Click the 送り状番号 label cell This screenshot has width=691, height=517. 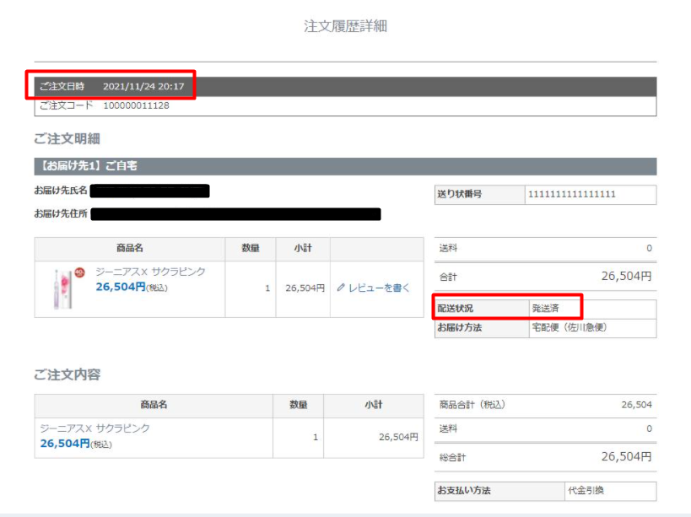click(x=460, y=195)
